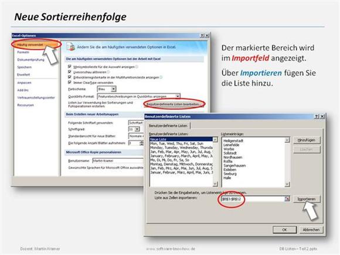Close the Benutzerdefinierte Listen dialog
Viewport: 340px width, 255px height.
point(322,117)
